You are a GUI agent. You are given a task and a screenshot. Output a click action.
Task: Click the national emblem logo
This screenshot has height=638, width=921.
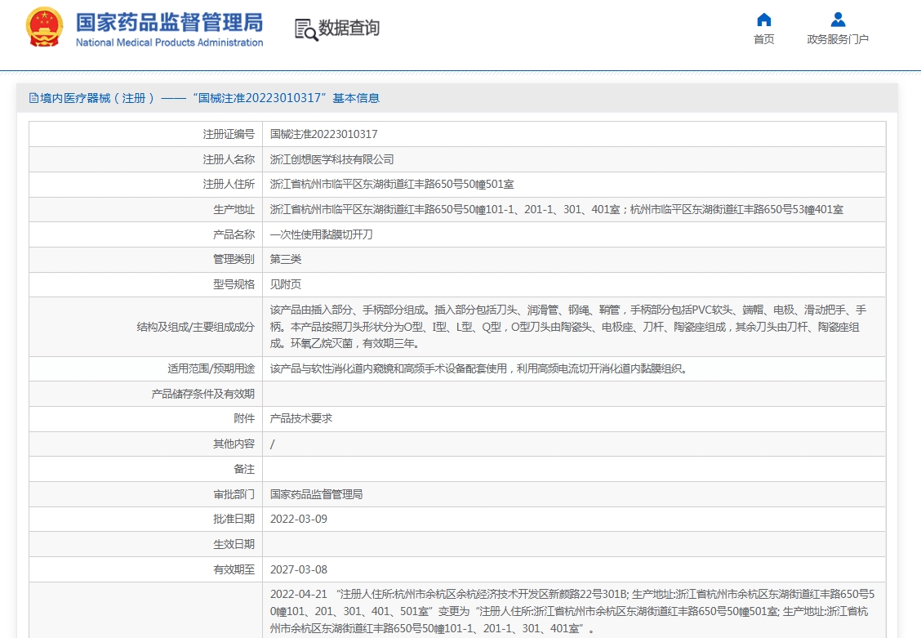click(44, 27)
